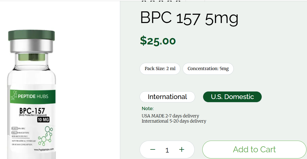This screenshot has width=307, height=159.
Task: Click the BPC-157 name on vial label
Action: [x=32, y=111]
